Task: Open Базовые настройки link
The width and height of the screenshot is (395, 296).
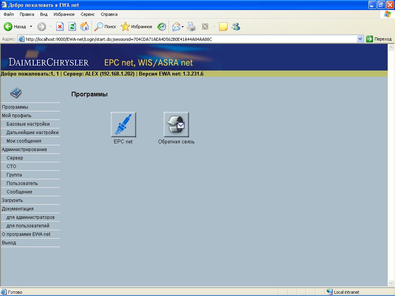Action: pos(28,124)
